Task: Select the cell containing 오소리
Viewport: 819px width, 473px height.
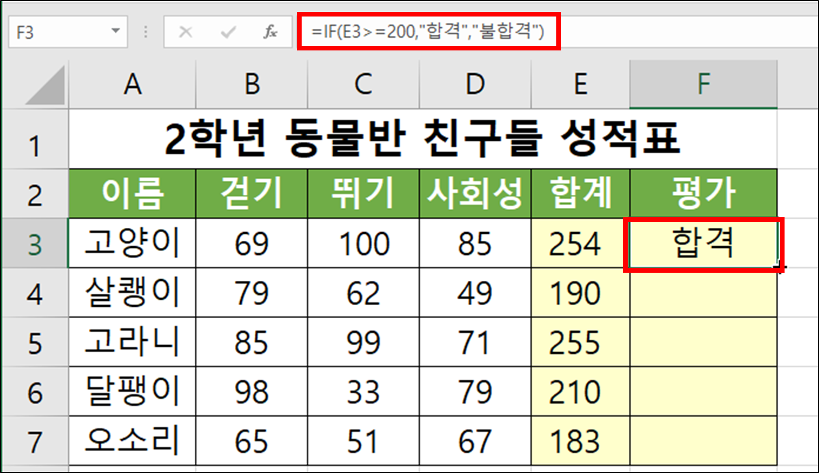Action: coord(132,440)
